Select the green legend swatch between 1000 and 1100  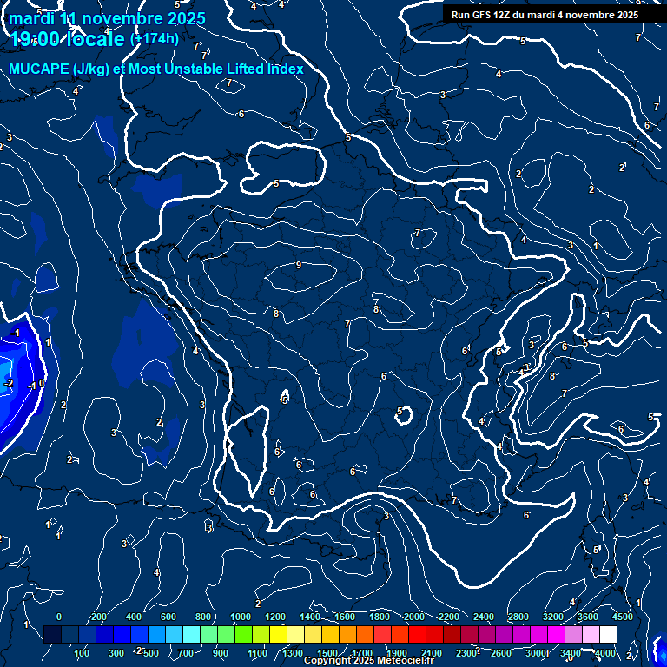(x=244, y=634)
